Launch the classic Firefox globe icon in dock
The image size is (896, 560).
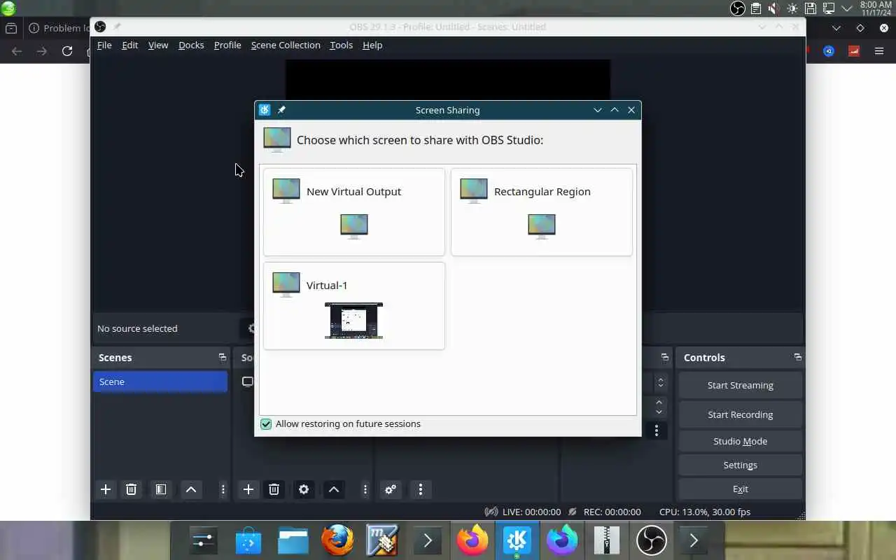[337, 541]
